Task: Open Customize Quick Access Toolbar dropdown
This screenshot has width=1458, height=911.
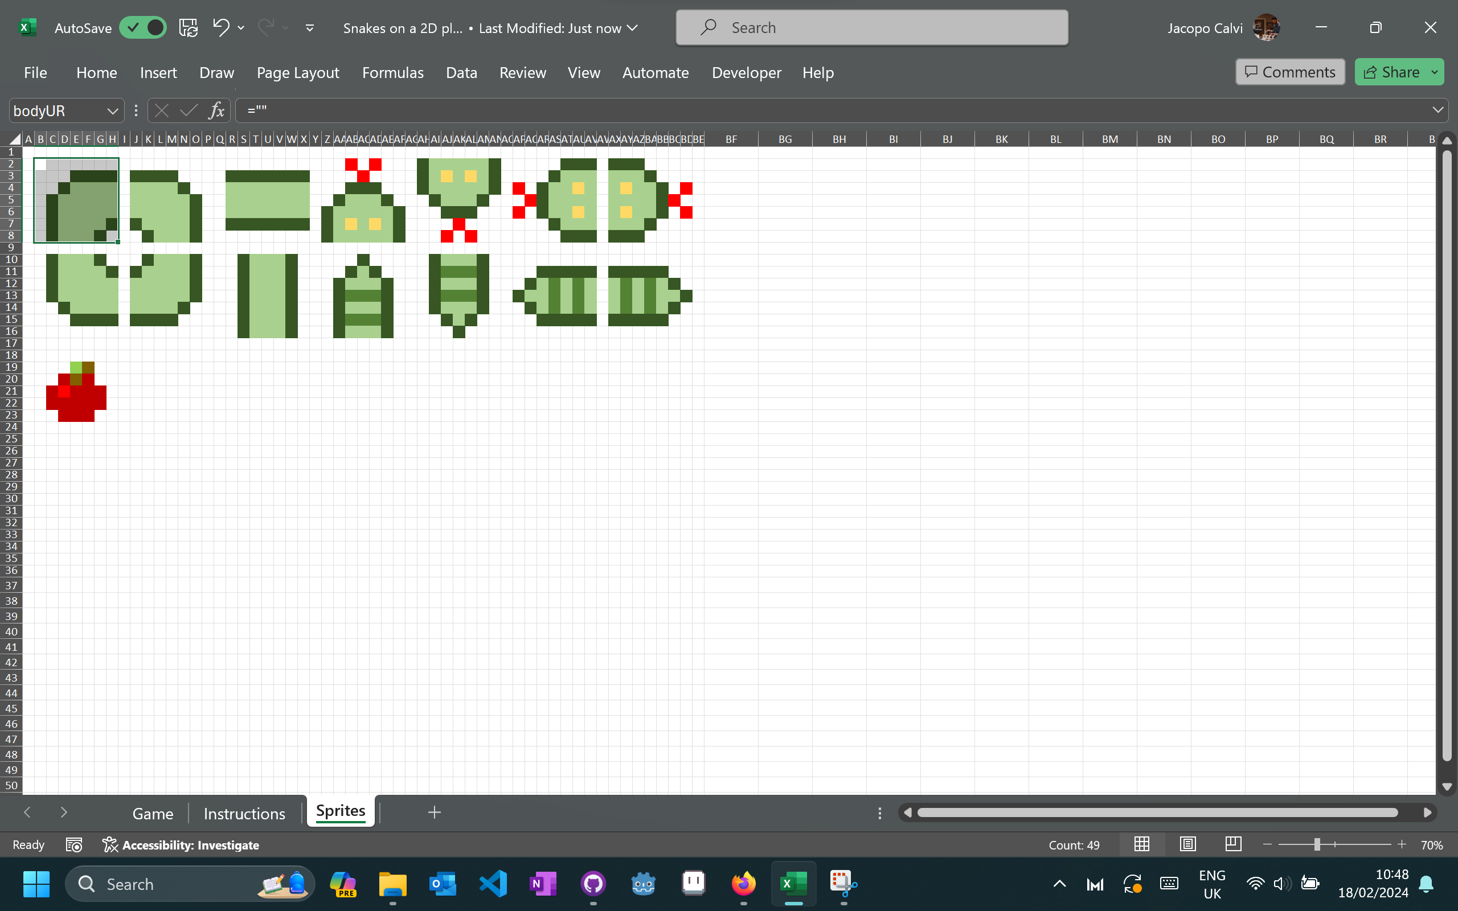Action: 310,28
